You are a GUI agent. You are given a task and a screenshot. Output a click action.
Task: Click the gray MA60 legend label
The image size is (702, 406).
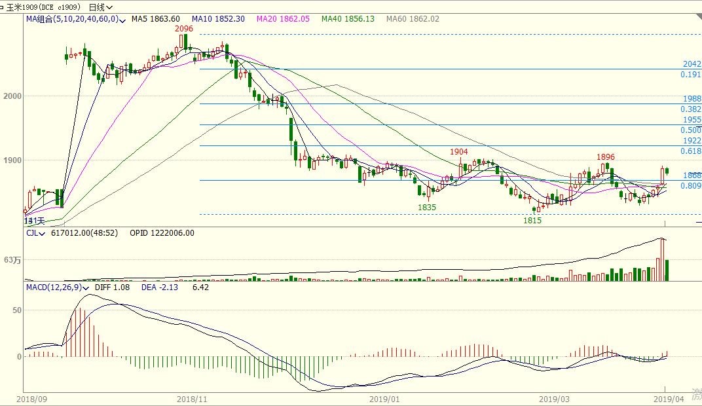(412, 19)
